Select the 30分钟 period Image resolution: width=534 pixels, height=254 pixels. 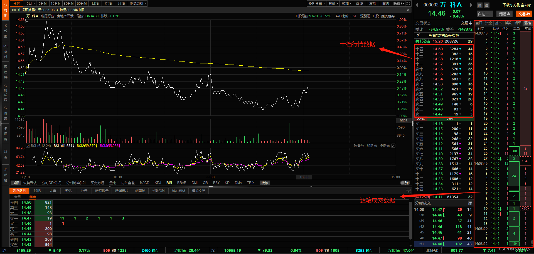69,4
